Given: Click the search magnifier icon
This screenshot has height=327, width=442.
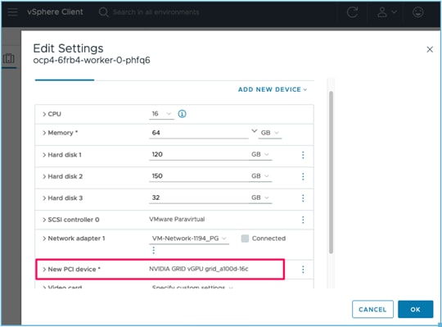Looking at the screenshot, I should click(x=103, y=12).
